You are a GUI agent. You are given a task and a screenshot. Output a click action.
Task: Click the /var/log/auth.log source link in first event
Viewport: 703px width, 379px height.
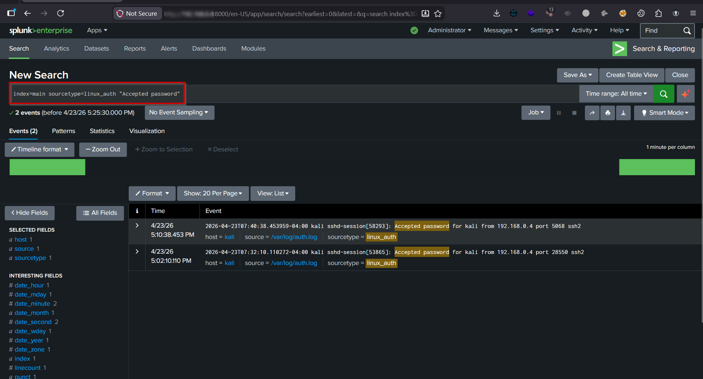point(294,237)
